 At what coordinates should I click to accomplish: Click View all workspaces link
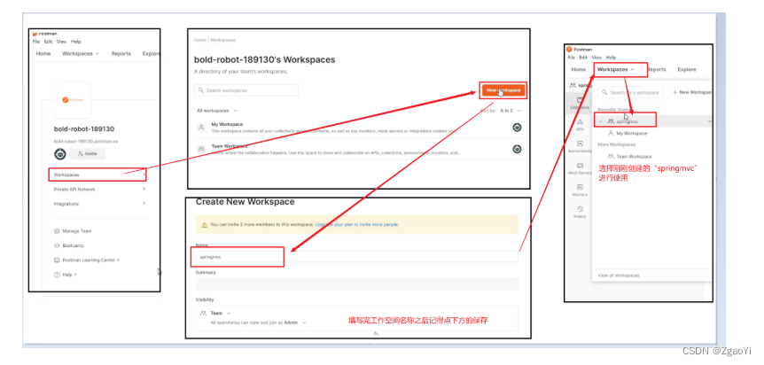pyautogui.click(x=619, y=276)
